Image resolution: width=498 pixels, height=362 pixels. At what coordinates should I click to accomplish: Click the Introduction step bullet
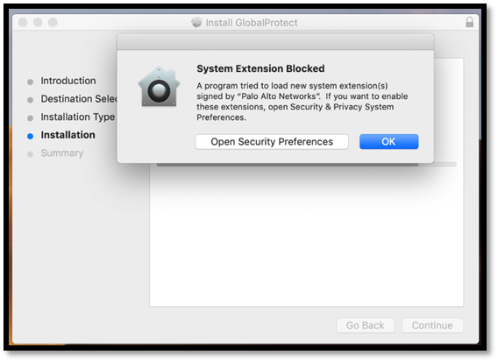click(30, 82)
